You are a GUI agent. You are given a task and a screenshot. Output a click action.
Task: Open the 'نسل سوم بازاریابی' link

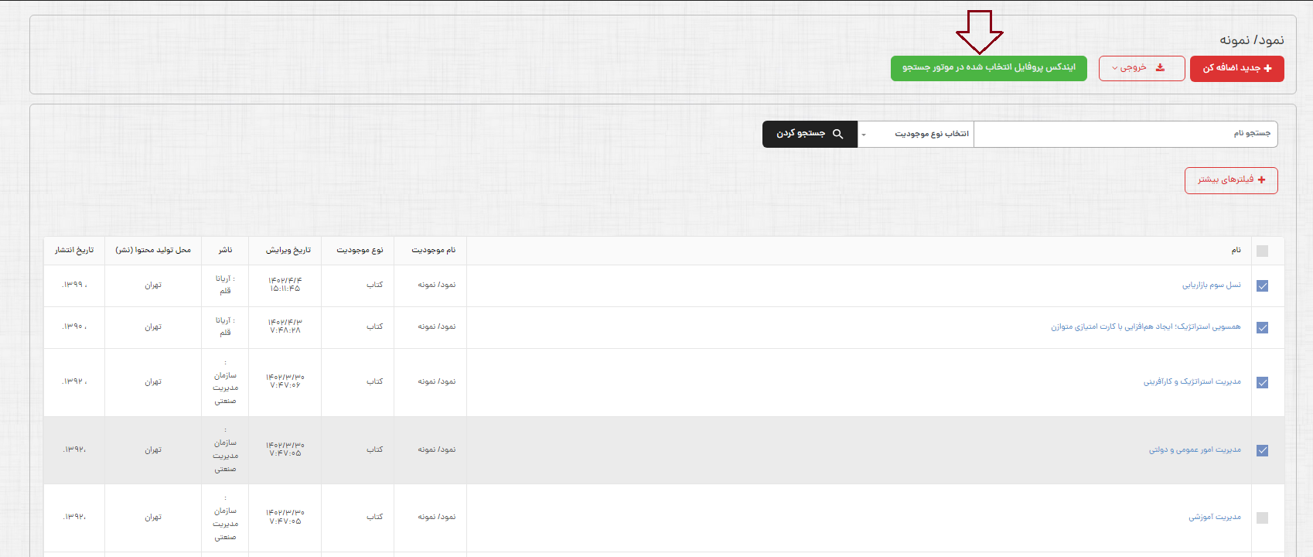1211,285
